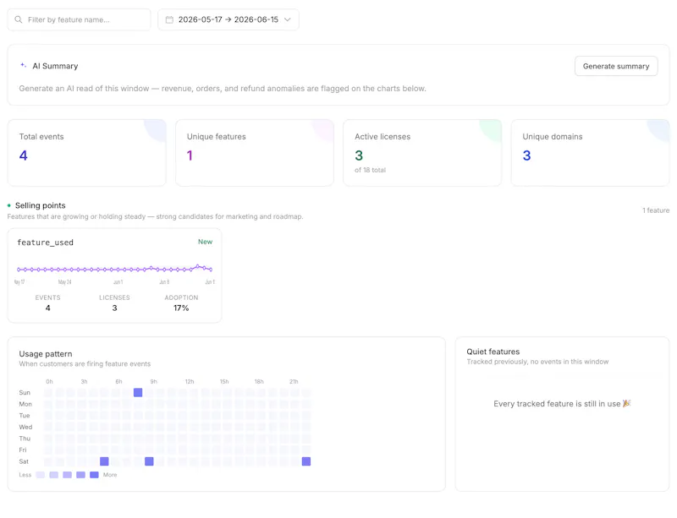Open the Unique features card
Image resolution: width=677 pixels, height=518 pixels.
(x=255, y=153)
